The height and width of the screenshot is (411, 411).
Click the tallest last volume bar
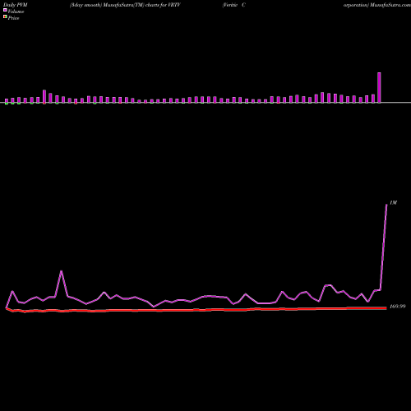[379, 88]
